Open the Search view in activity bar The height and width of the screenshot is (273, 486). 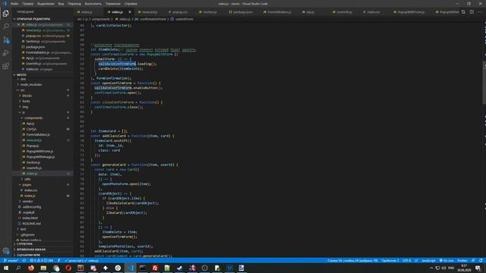pyautogui.click(x=6, y=27)
